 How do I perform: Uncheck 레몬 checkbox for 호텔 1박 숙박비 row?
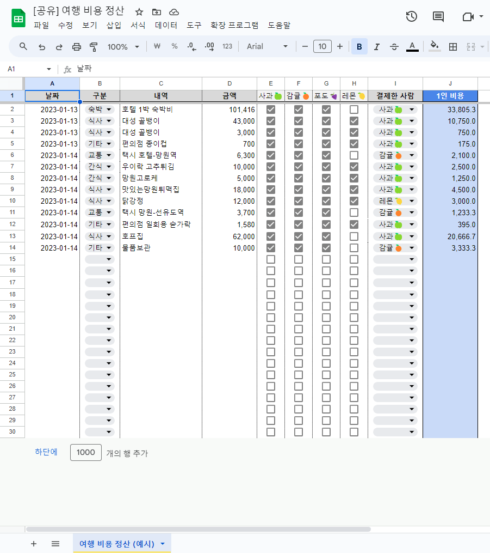(354, 110)
